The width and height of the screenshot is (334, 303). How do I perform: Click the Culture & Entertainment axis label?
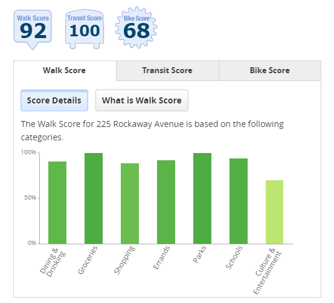tap(268, 271)
